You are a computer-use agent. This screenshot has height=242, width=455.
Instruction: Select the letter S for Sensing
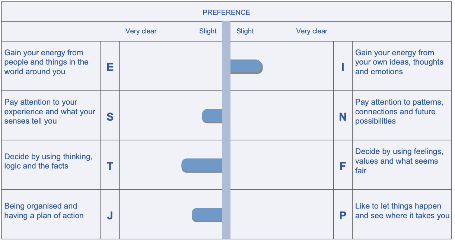110,117
